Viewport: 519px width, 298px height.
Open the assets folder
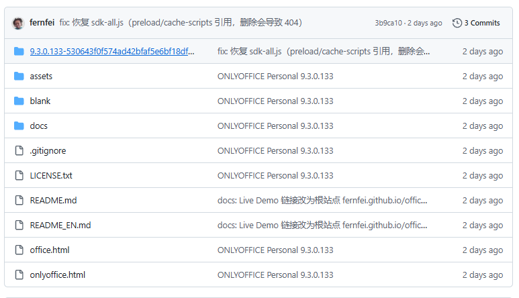41,76
